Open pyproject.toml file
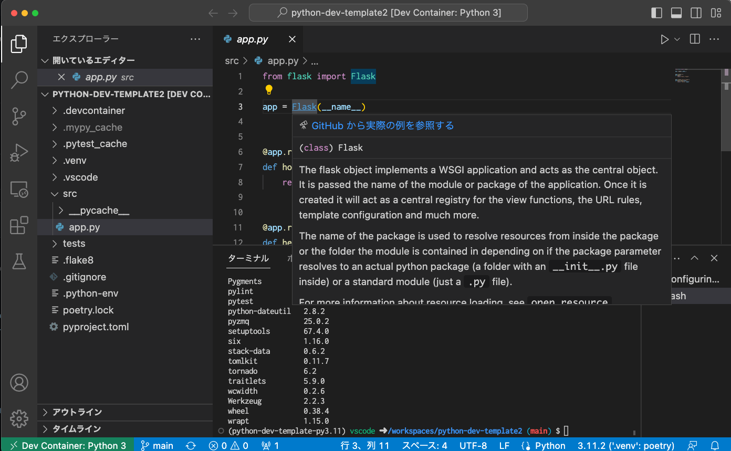Image resolution: width=731 pixels, height=451 pixels. 125,327
